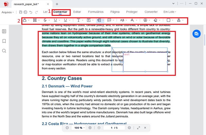Open the bookmarks panel
Viewport: 206px width, 135px height.
coord(4,41)
